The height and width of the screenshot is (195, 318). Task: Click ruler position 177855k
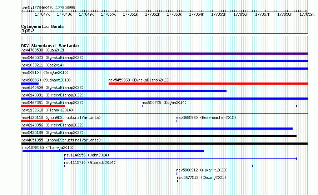click(219, 14)
